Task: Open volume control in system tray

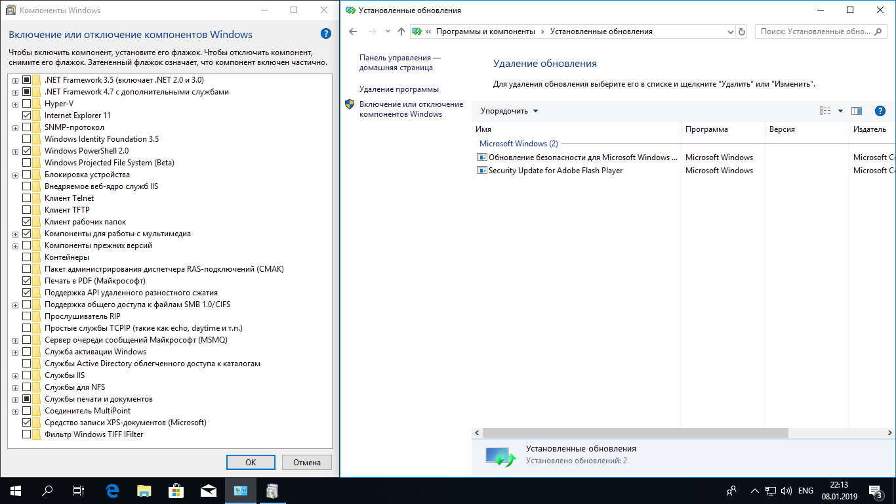Action: (x=786, y=491)
